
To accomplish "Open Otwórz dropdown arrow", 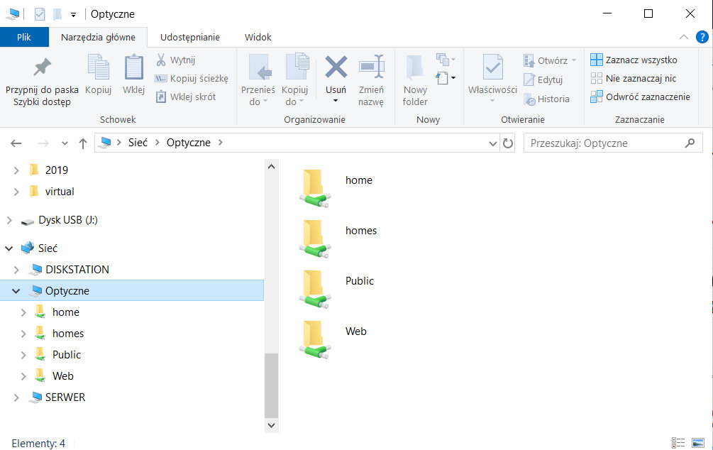I will [574, 60].
